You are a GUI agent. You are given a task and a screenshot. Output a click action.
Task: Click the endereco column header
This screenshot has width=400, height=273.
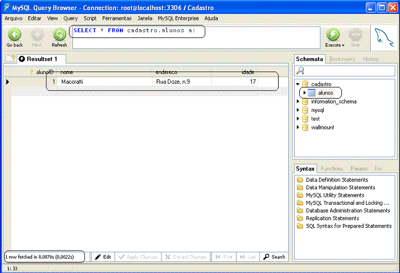pyautogui.click(x=182, y=73)
